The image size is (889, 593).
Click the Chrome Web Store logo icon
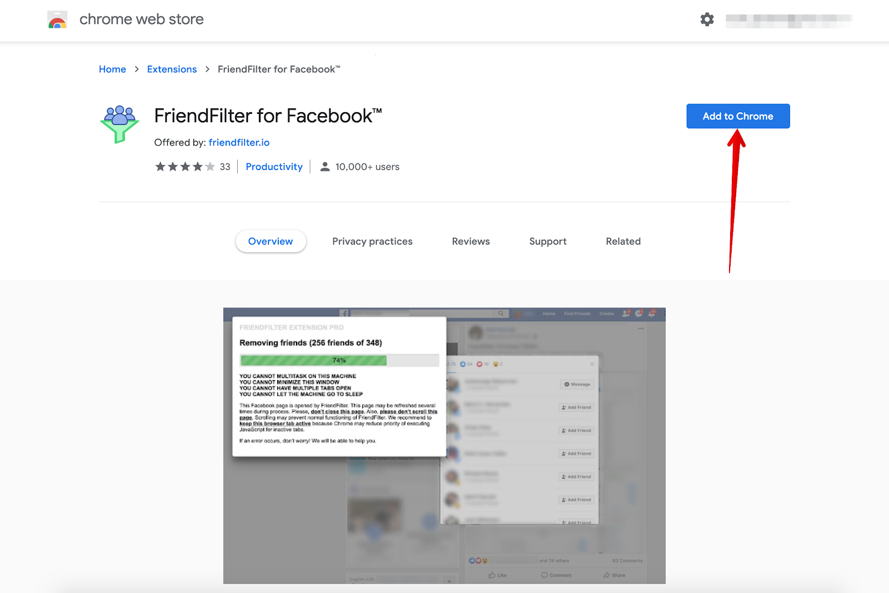pos(57,19)
